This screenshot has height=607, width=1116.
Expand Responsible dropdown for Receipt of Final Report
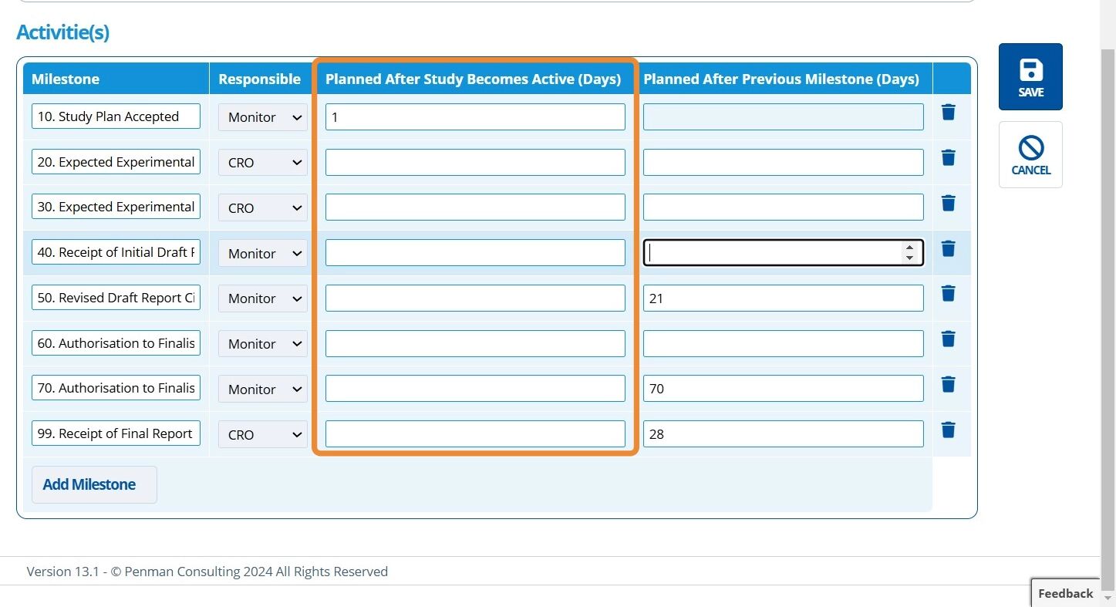click(x=263, y=434)
